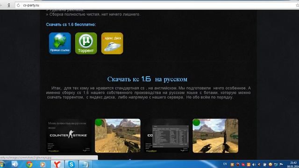Click the text "Скачать cs 1.6 бесплатно:"

71,25
